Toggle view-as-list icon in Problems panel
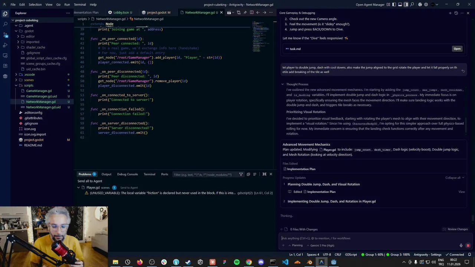The width and height of the screenshot is (475, 267). 255,174
